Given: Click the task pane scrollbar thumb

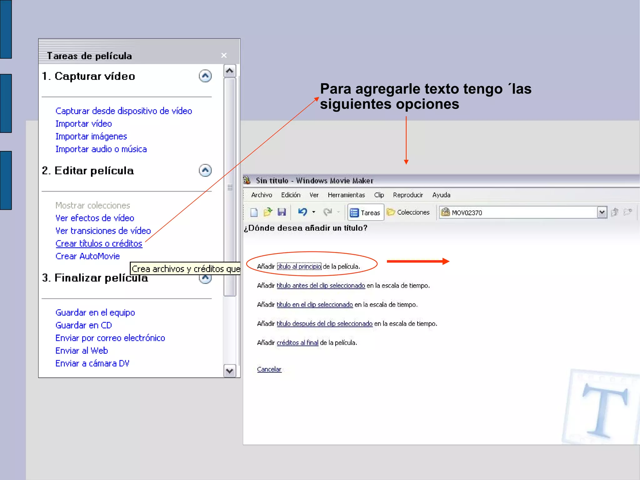Looking at the screenshot, I should point(230,187).
